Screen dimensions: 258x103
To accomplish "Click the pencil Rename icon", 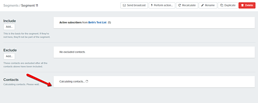I will [202, 5].
